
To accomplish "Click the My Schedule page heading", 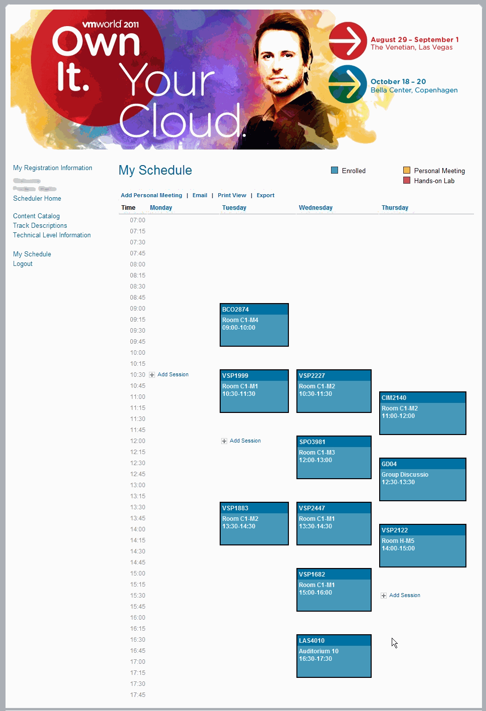I will (155, 170).
